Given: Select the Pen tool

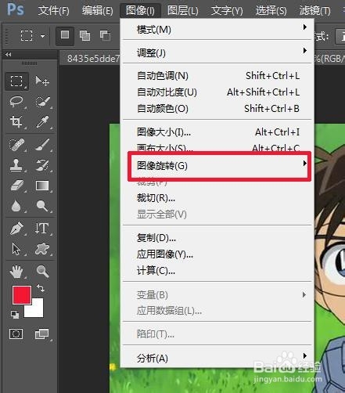Looking at the screenshot, I should pyautogui.click(x=16, y=228).
